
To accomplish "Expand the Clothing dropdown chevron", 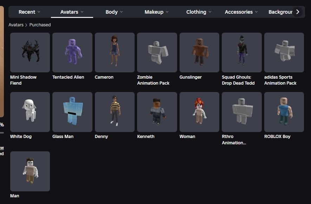I will 210,12.
